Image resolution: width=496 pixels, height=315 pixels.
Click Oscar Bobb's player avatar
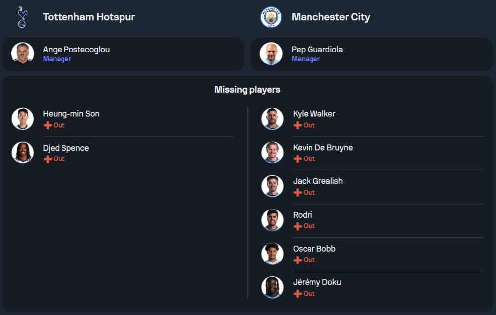272,254
